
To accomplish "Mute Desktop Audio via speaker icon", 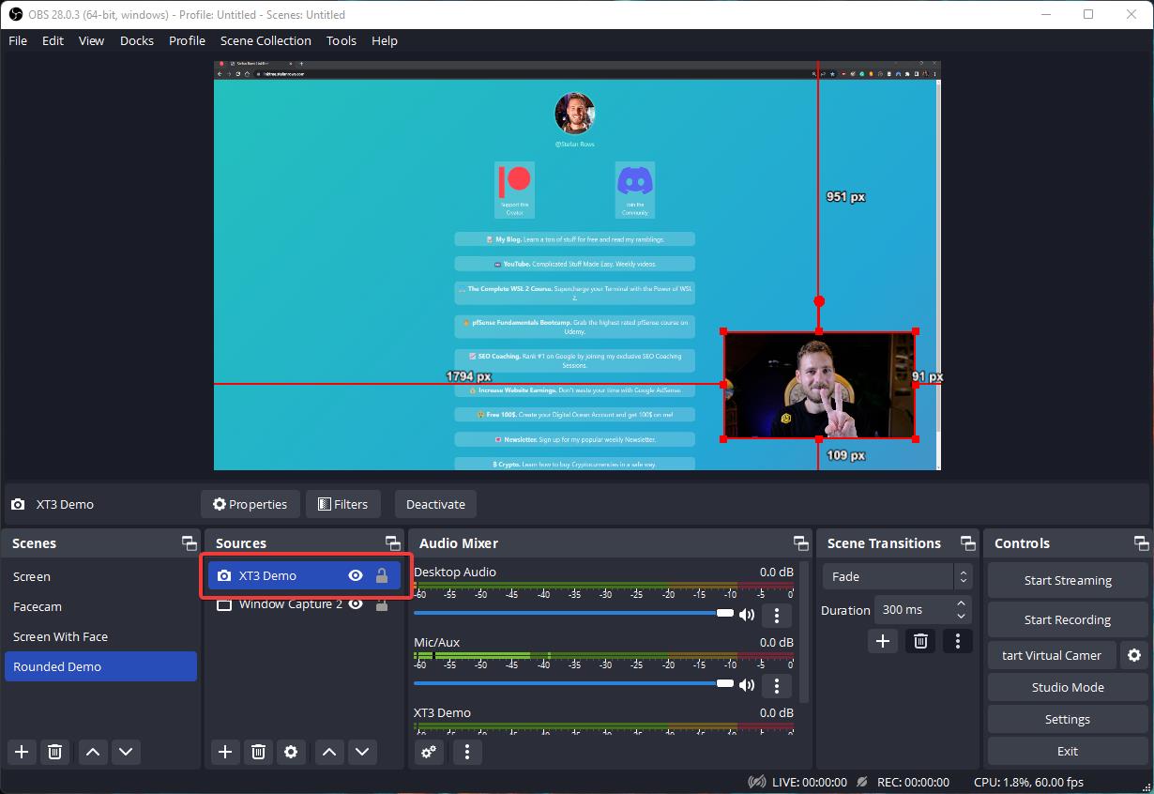I will pyautogui.click(x=747, y=615).
